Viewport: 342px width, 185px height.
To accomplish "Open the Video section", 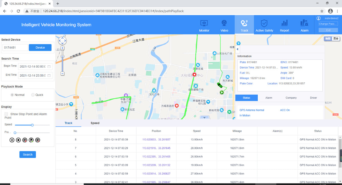I will click(x=224, y=26).
